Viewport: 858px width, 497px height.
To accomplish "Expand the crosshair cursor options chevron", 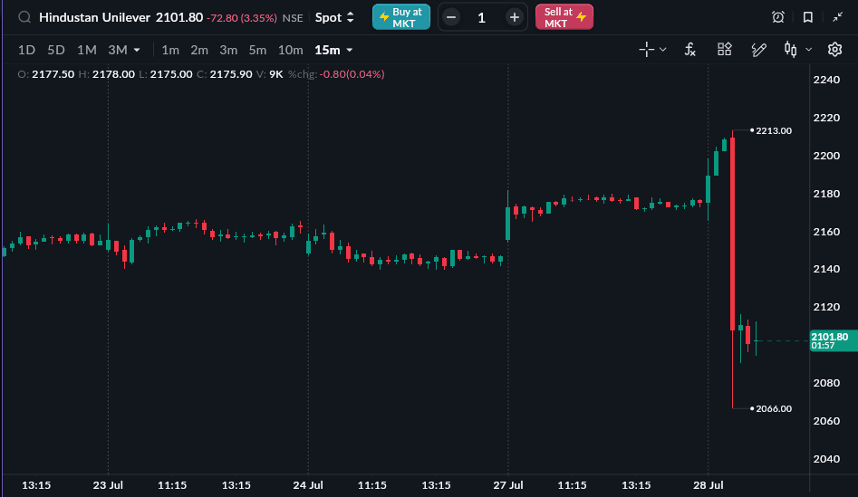I will click(662, 50).
